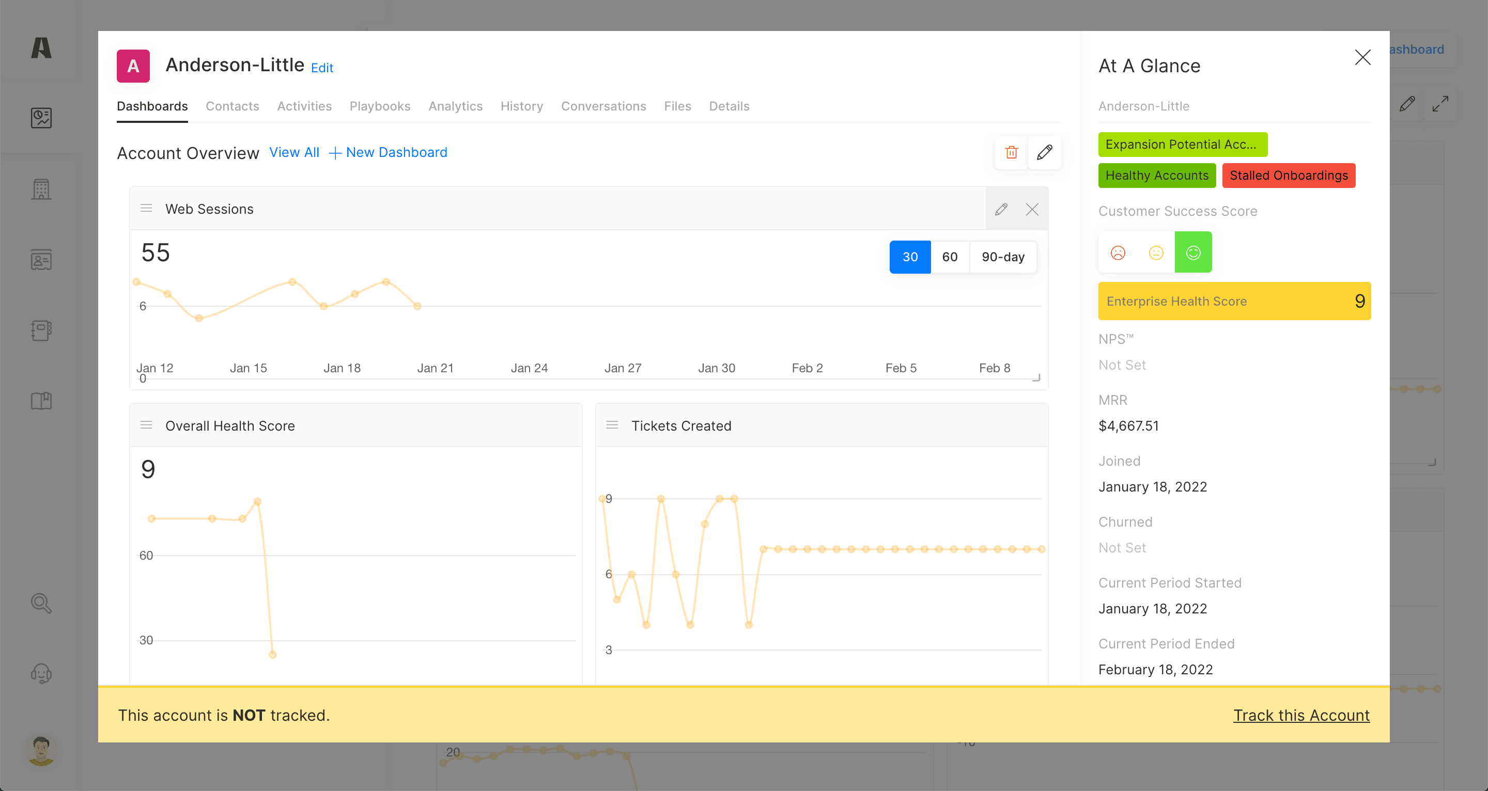Edit the Account Overview dashboard with pencil icon
The image size is (1488, 791).
[1044, 152]
